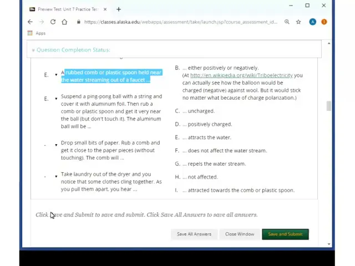
Task: Reload the current page
Action: point(53,22)
